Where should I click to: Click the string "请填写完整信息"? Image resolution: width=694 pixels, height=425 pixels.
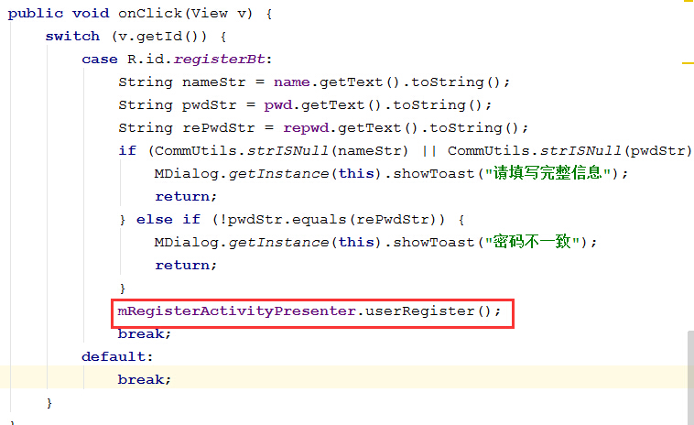pos(548,173)
